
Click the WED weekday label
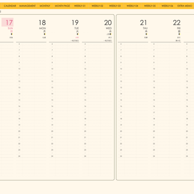tap(109, 28)
